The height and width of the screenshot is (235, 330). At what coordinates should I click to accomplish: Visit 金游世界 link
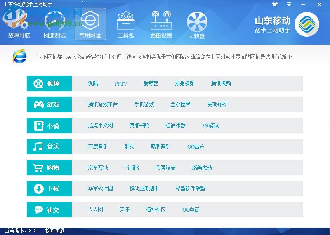point(180,105)
